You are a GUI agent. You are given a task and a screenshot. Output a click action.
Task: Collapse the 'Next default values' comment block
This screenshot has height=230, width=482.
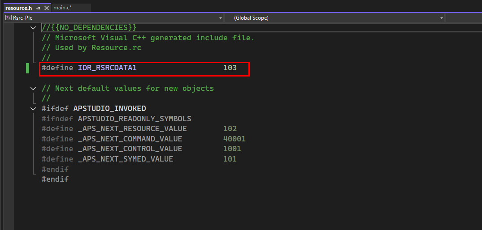(33, 89)
